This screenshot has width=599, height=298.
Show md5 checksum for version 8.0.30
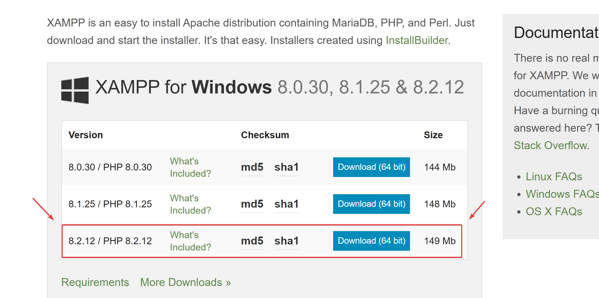(x=252, y=167)
